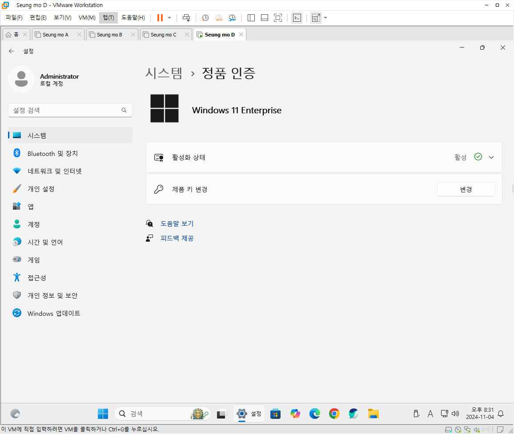Open 네트워크 및 인터넷 settings
This screenshot has height=434, width=514.
click(70, 171)
